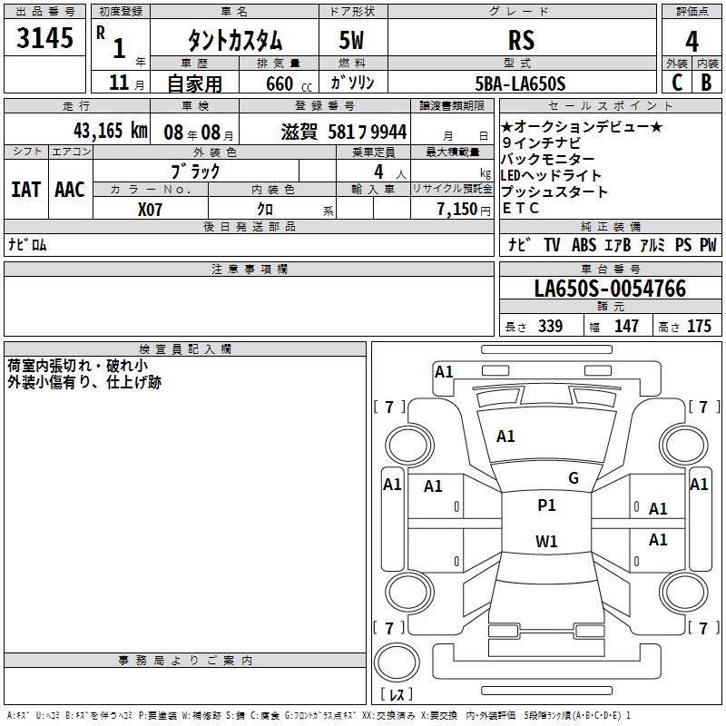Image resolution: width=726 pixels, height=726 pixels.
Task: Click the 事務局よりご案内 header
Action: [x=185, y=661]
